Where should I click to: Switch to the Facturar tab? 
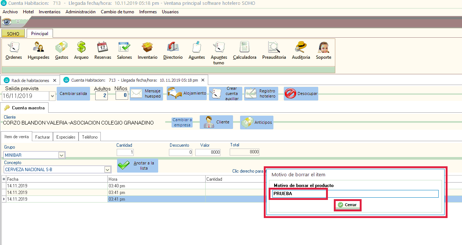click(x=43, y=137)
